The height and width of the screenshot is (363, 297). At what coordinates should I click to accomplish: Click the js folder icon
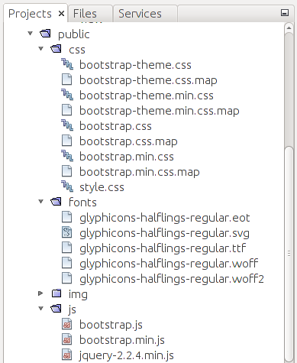click(56, 309)
